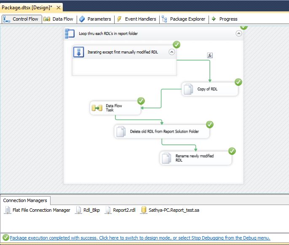
Task: Select the Rename newly modified RDL icon
Action: 166,158
